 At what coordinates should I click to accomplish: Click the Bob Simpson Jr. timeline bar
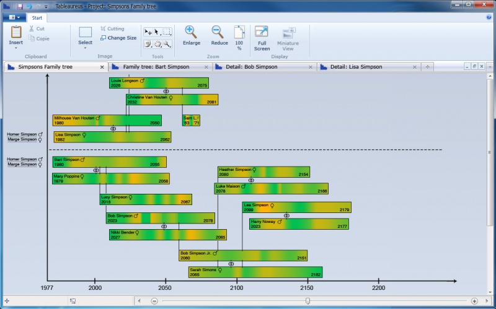click(242, 256)
